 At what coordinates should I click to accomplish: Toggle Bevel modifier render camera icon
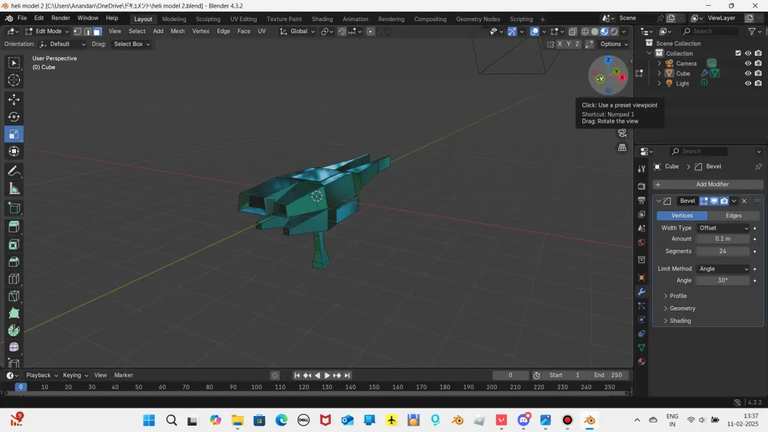[x=724, y=201]
